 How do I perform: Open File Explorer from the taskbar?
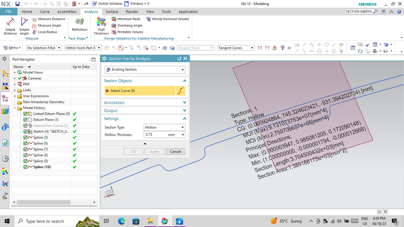click(150, 221)
